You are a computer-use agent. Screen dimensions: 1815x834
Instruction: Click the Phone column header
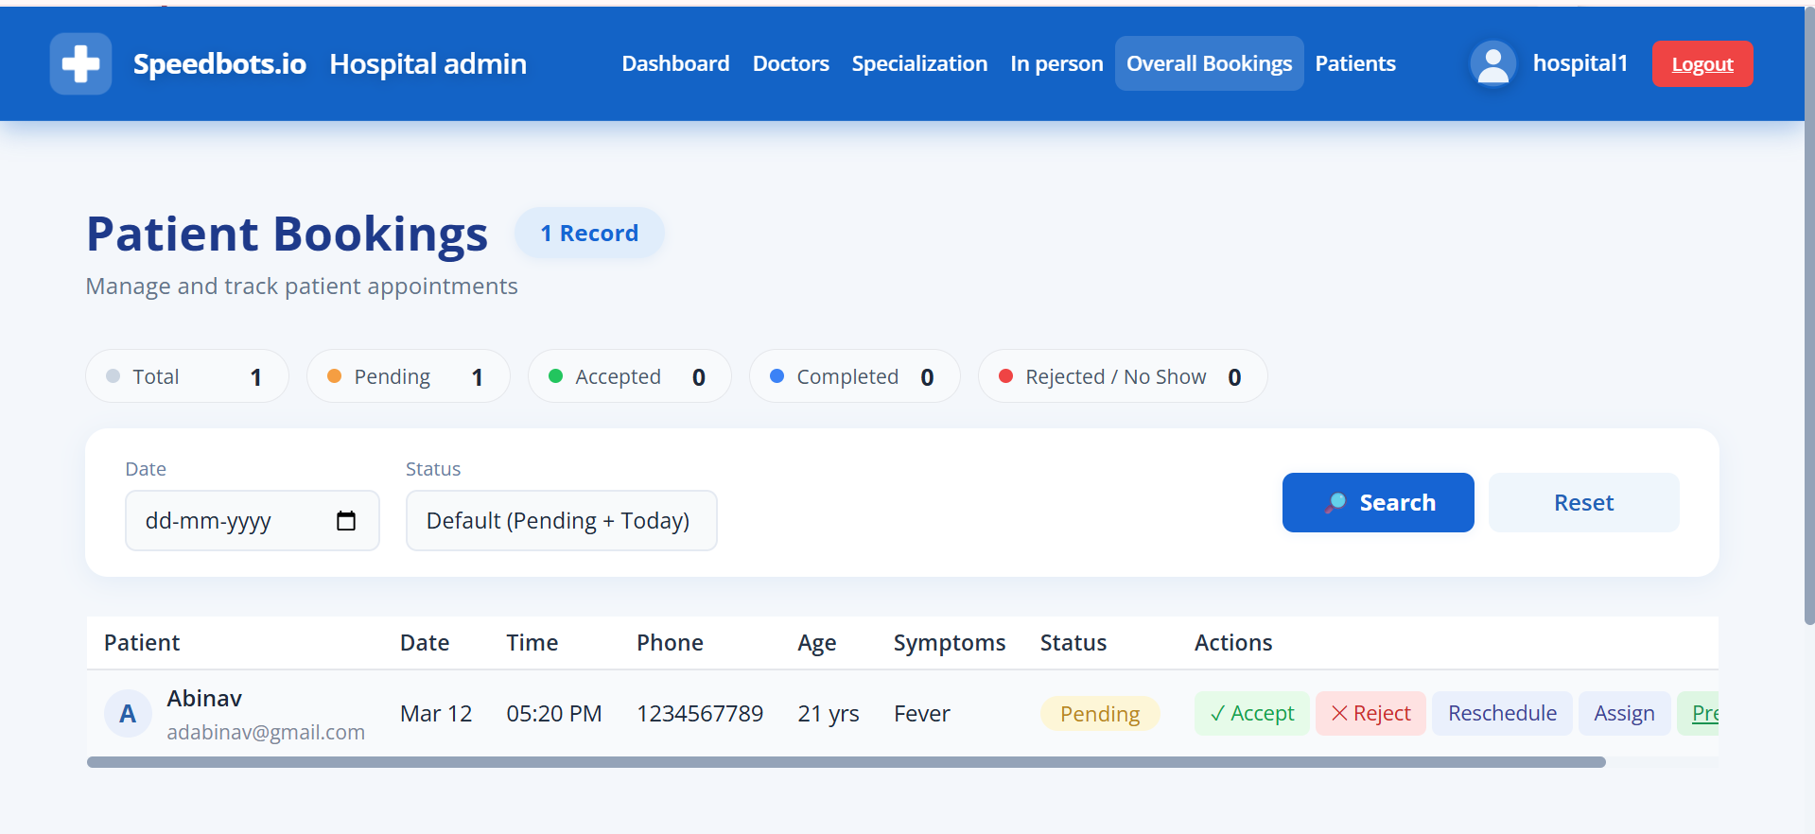670,643
